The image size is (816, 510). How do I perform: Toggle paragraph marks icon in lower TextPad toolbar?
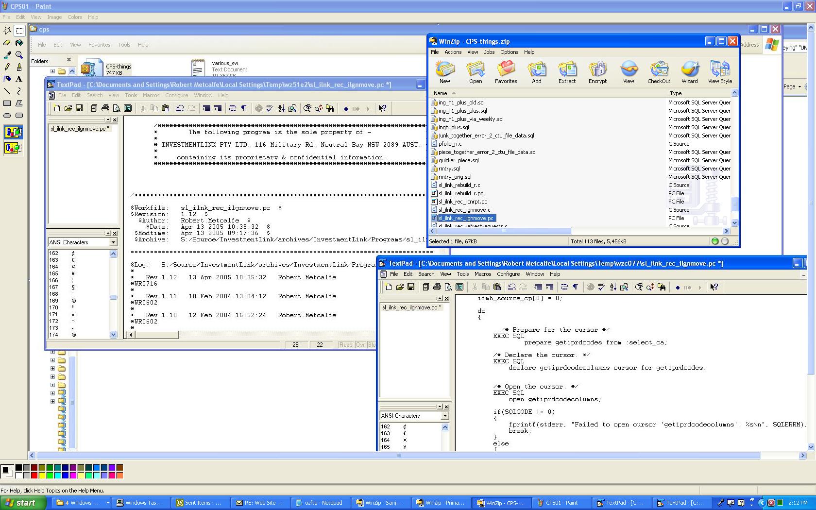pyautogui.click(x=576, y=287)
